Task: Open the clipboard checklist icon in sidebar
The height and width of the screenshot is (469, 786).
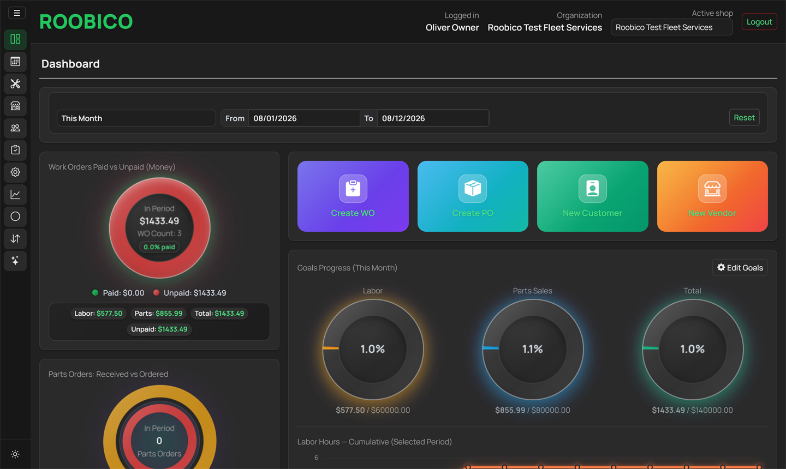Action: tap(15, 150)
